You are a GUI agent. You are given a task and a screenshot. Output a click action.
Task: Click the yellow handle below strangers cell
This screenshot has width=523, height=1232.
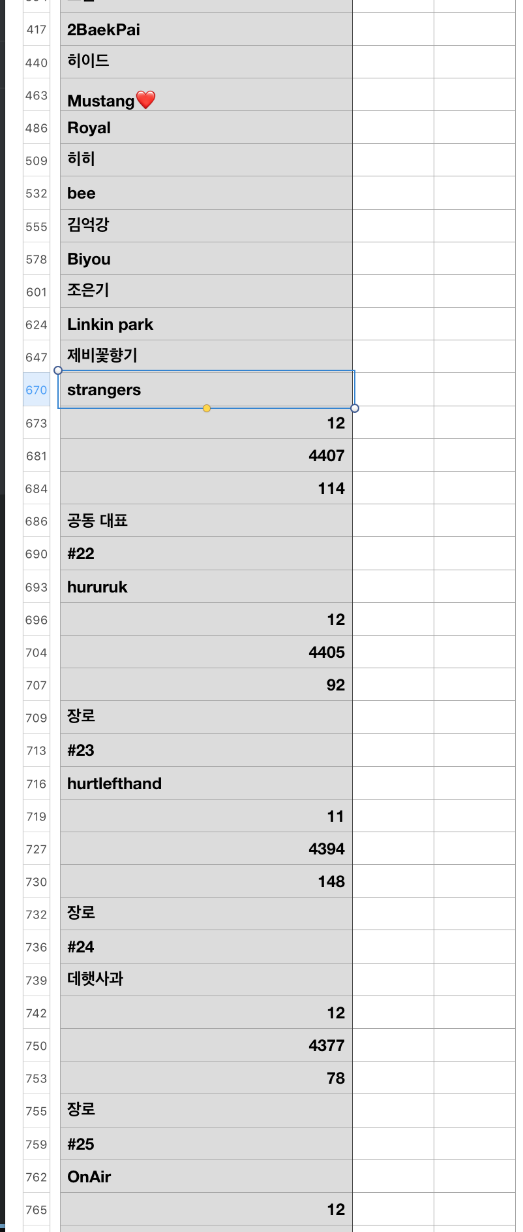(x=207, y=408)
